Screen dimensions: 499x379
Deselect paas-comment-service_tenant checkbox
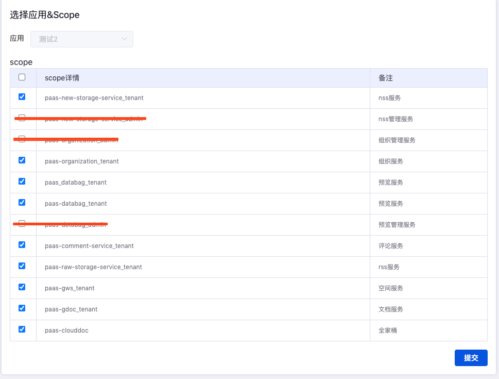pyautogui.click(x=22, y=244)
